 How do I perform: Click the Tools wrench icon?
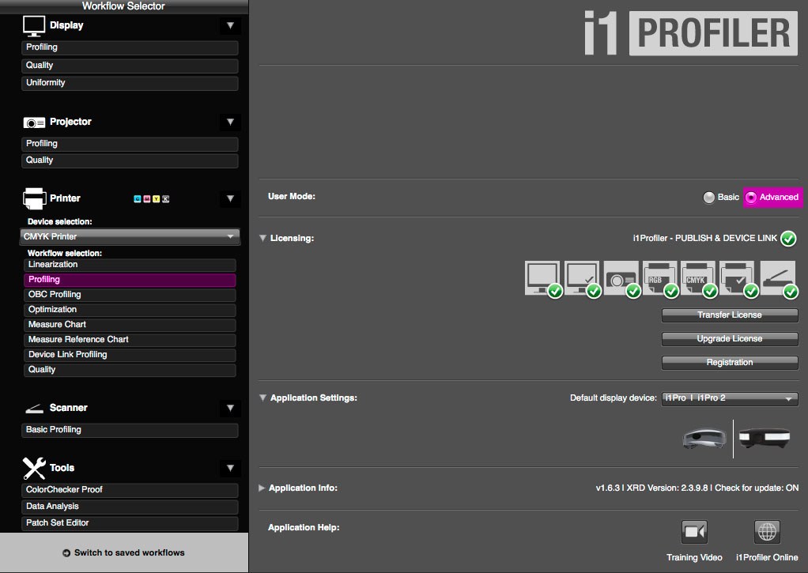point(34,468)
